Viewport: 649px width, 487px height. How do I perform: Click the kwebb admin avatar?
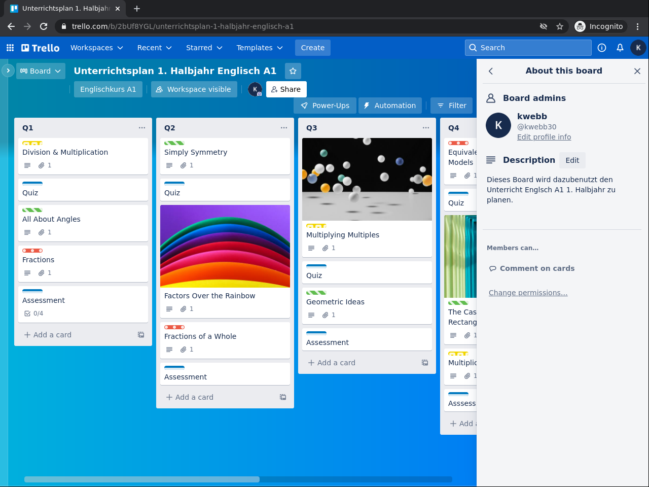tap(498, 125)
